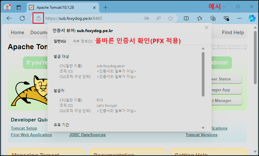This screenshot has width=259, height=156.
Task: Maximize the browser window
Action: [238, 7]
